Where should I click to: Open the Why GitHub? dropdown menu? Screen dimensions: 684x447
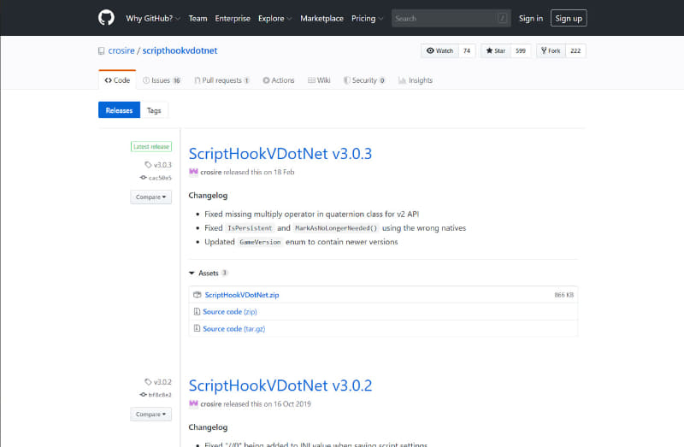(x=153, y=18)
